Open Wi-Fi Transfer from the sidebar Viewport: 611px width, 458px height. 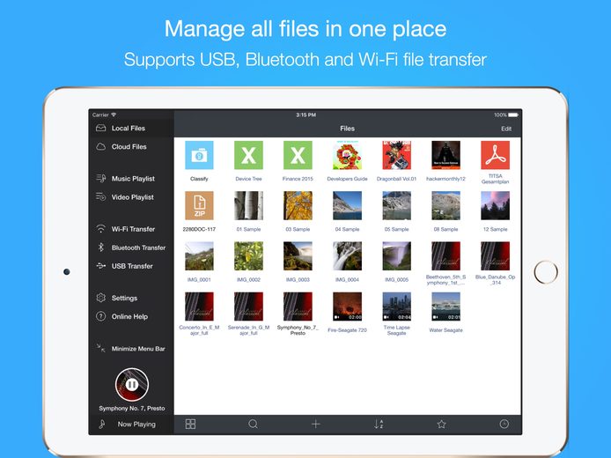pyautogui.click(x=131, y=229)
